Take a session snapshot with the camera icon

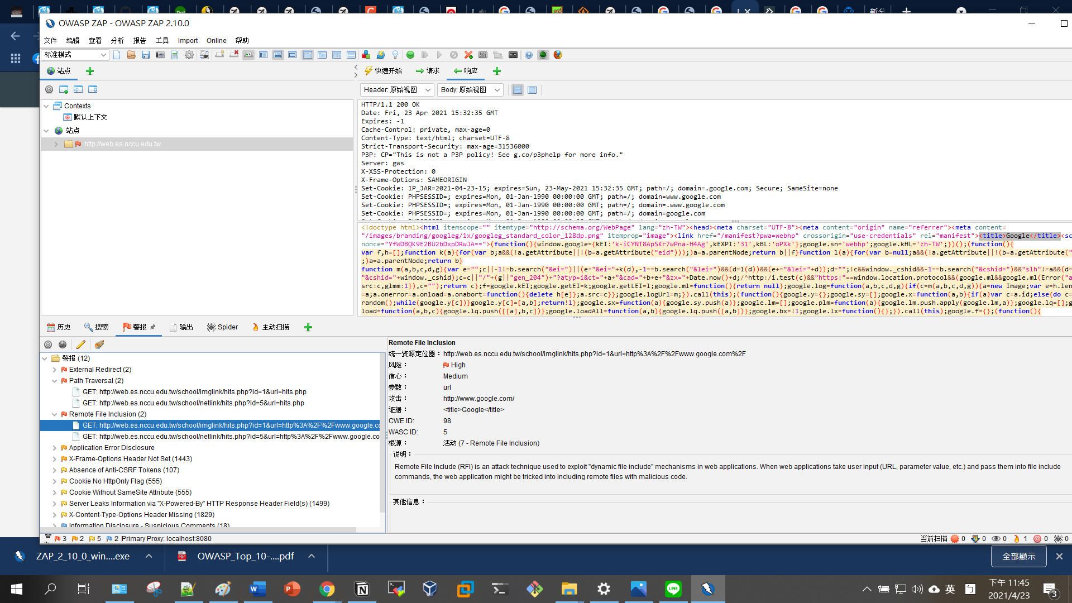coord(160,55)
